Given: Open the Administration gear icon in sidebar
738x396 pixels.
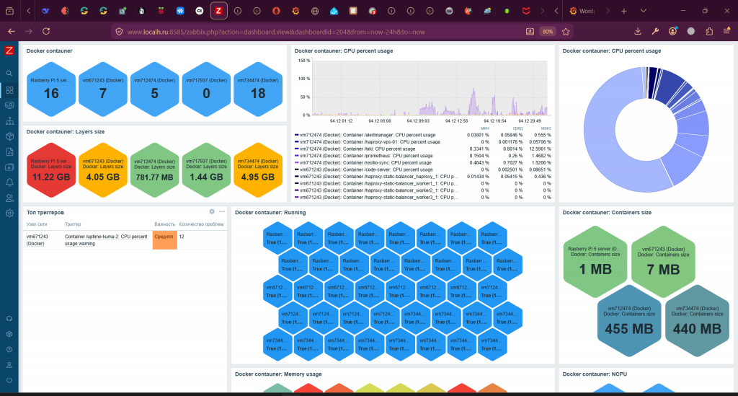Looking at the screenshot, I should (x=9, y=213).
